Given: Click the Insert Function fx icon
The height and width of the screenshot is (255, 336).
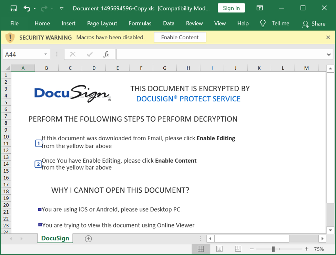Looking at the screenshot, I should pyautogui.click(x=106, y=54).
